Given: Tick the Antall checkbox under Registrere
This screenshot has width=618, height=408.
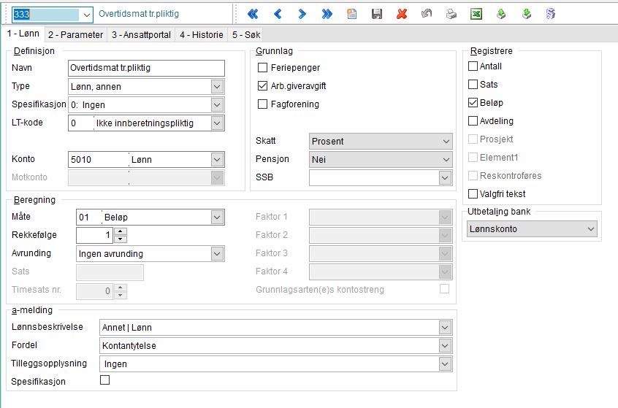Looking at the screenshot, I should [473, 66].
